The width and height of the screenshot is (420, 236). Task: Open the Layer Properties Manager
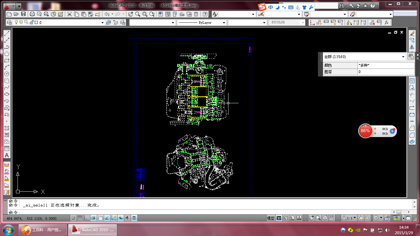point(9,22)
